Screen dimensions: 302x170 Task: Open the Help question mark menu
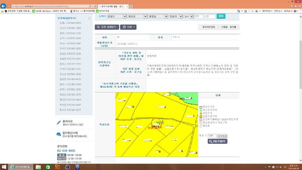[296, 11]
